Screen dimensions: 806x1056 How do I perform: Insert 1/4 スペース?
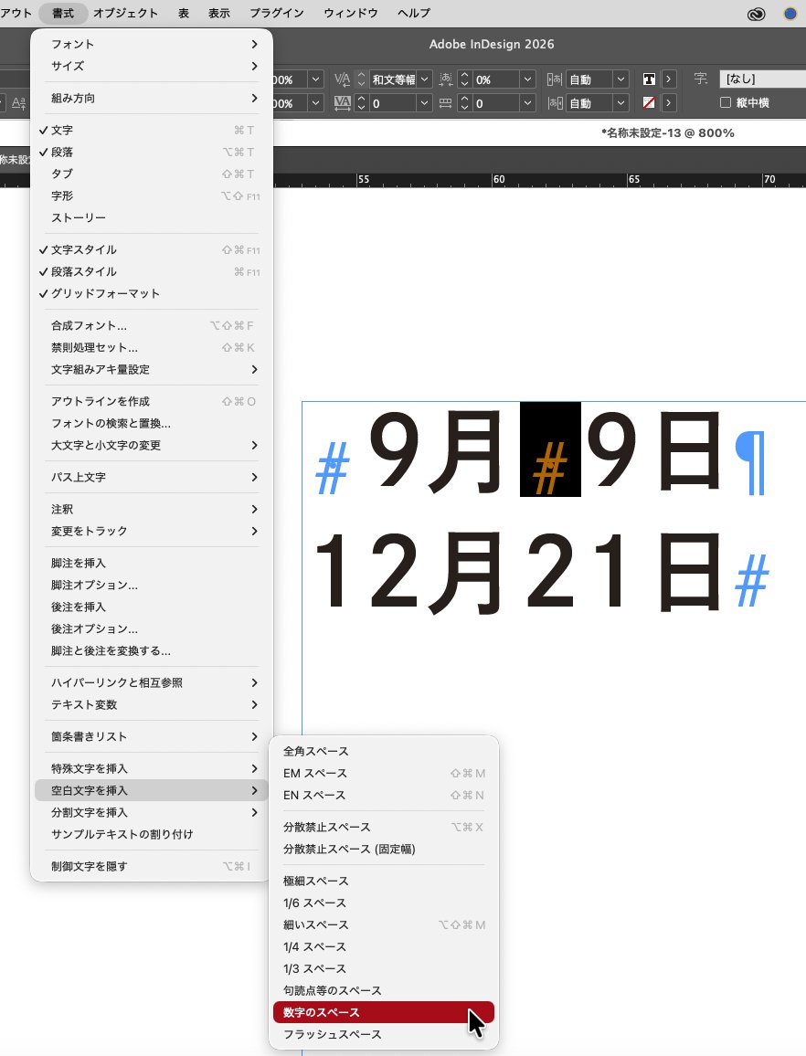point(384,947)
